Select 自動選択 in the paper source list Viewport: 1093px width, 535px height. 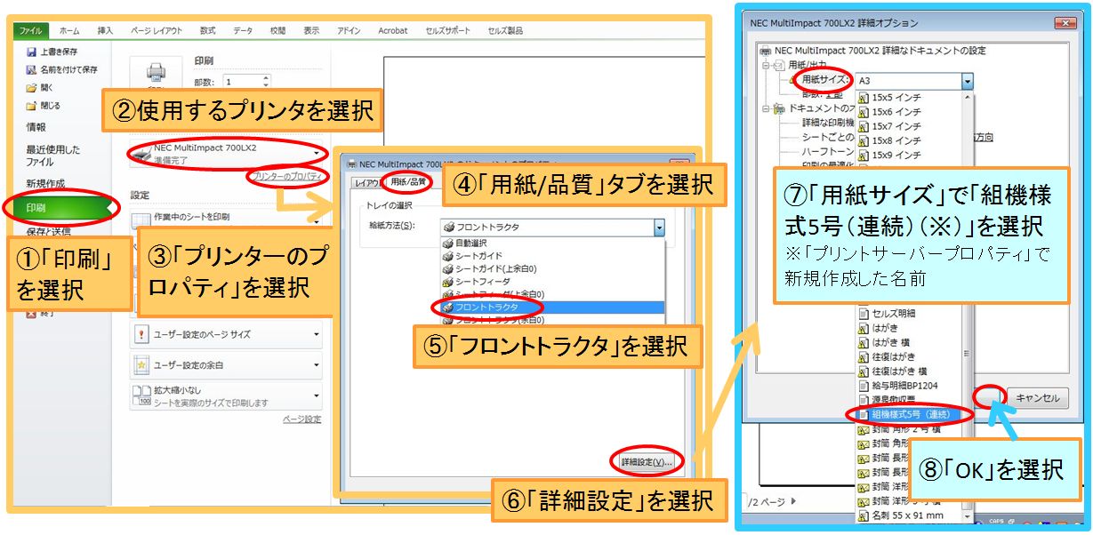[553, 242]
